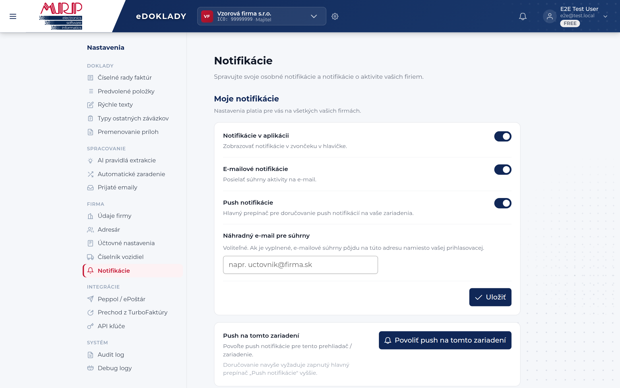Open Adresár in sidebar
Screen dimensions: 620x388
109,230
